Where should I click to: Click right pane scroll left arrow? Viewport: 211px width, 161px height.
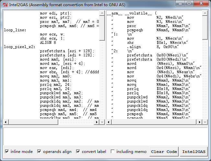click(109, 122)
